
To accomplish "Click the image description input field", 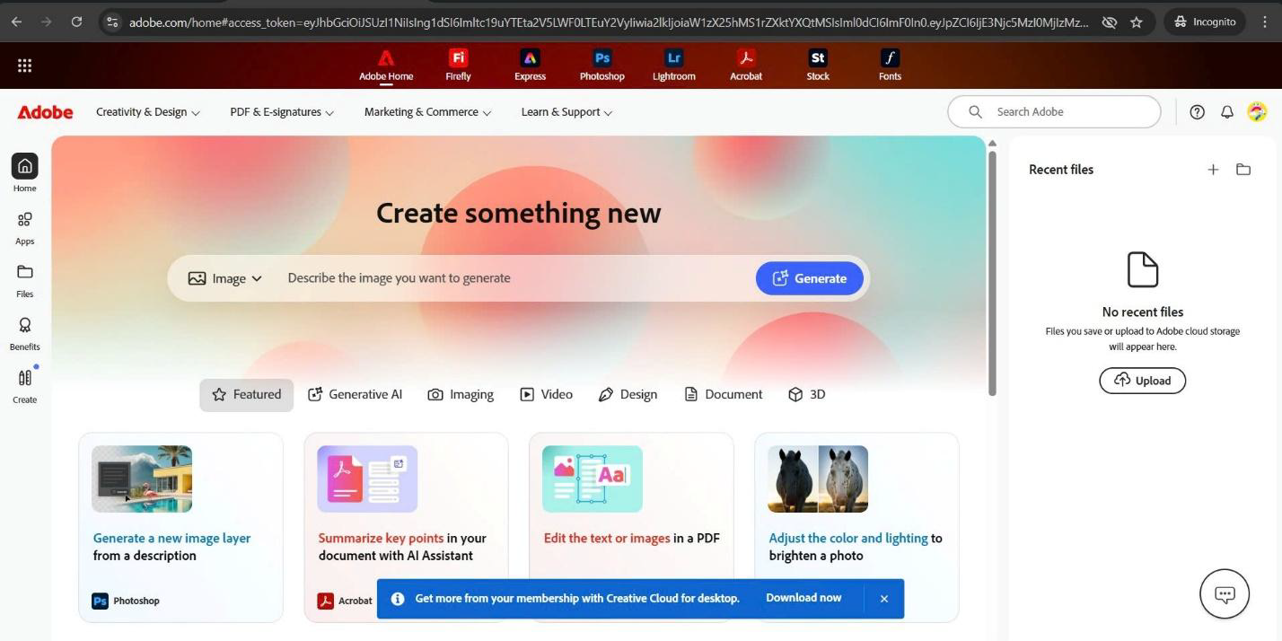I will [x=512, y=278].
